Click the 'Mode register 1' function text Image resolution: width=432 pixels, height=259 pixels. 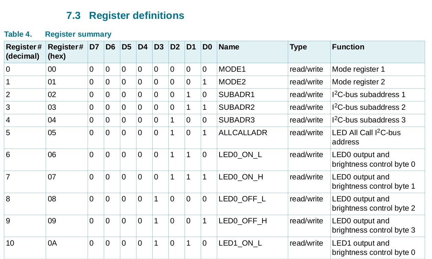(358, 69)
